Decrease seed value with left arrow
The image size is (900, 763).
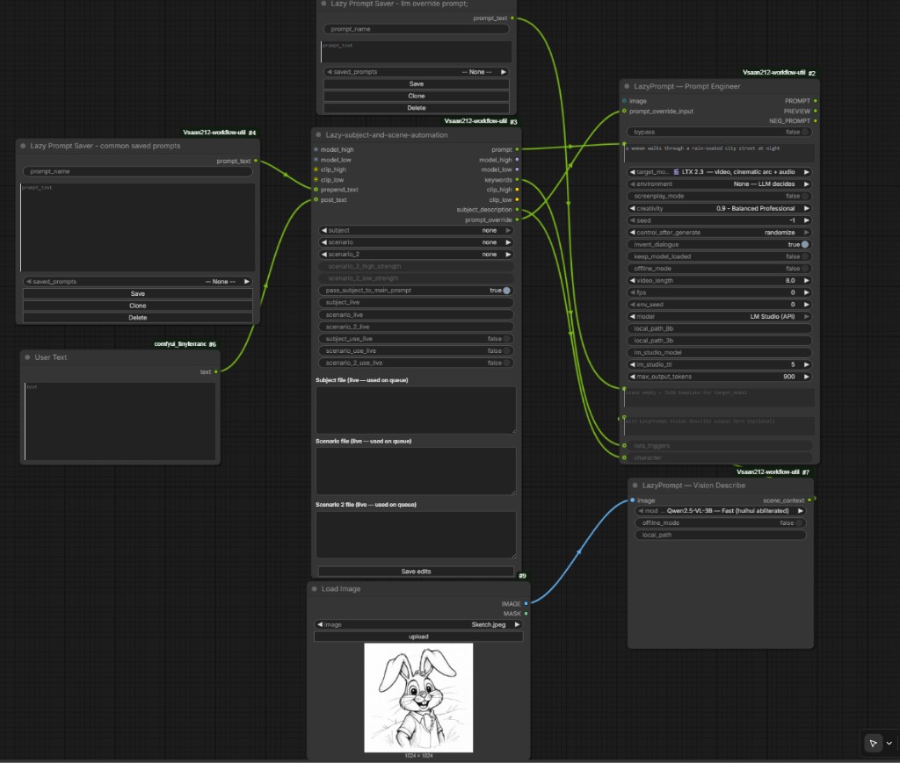tap(632, 220)
